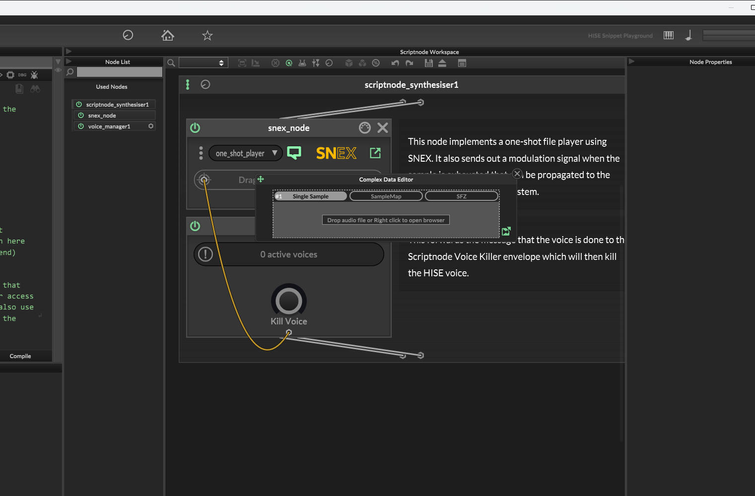This screenshot has width=755, height=496.
Task: Click gauge icon beside scriptnode_synthesiser1 dots
Action: (x=206, y=84)
